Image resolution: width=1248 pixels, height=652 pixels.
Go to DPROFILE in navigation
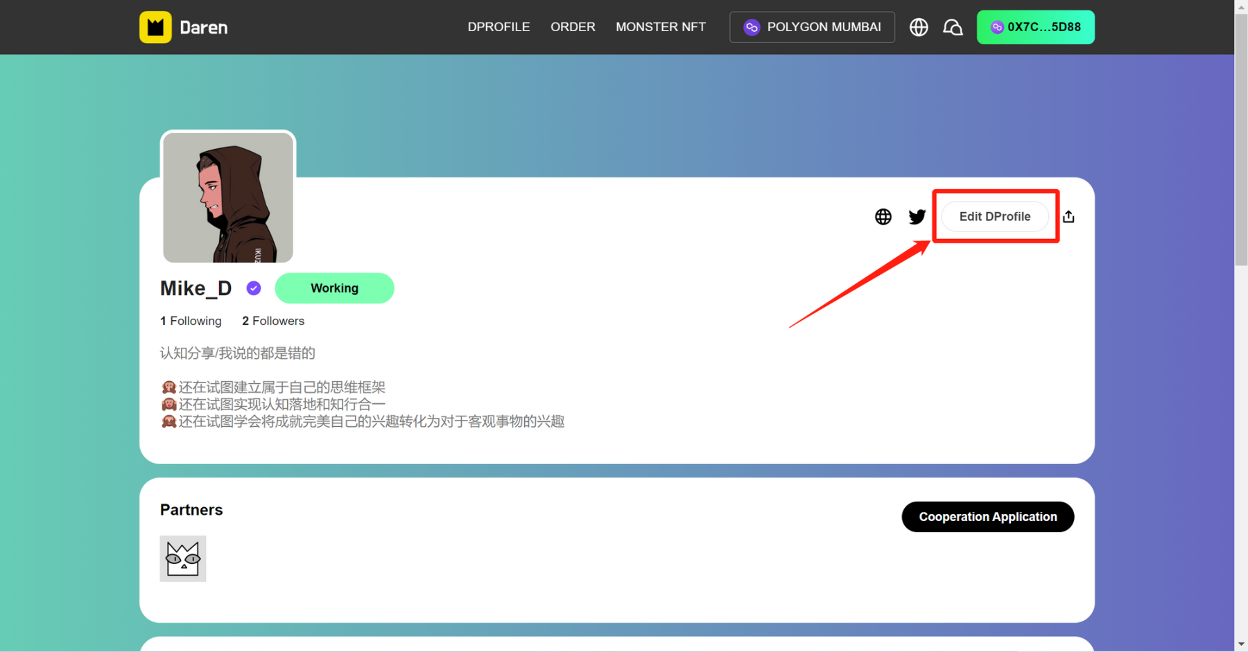[499, 27]
